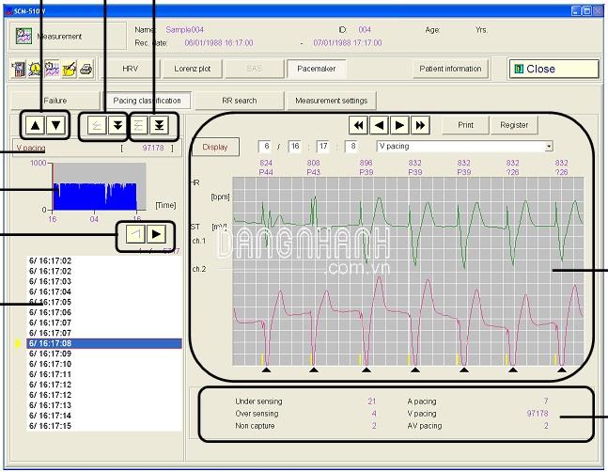Step the waveform forward with the single-right arrow
This screenshot has width=608, height=472.
(x=399, y=125)
